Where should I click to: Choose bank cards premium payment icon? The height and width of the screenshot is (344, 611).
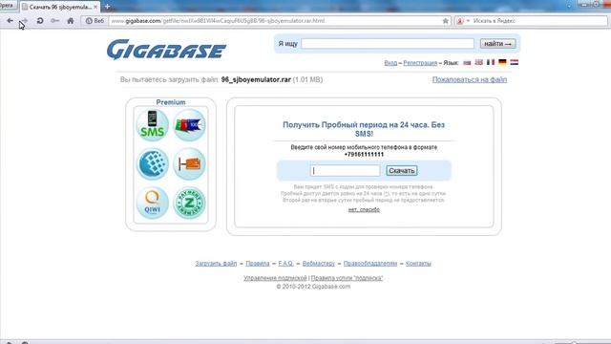(189, 125)
